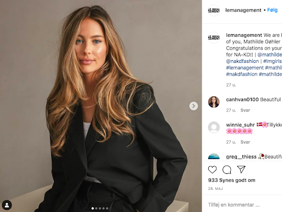The height and width of the screenshot is (212, 282).
Task: Open comments via speech bubble icon
Action: 227,169
